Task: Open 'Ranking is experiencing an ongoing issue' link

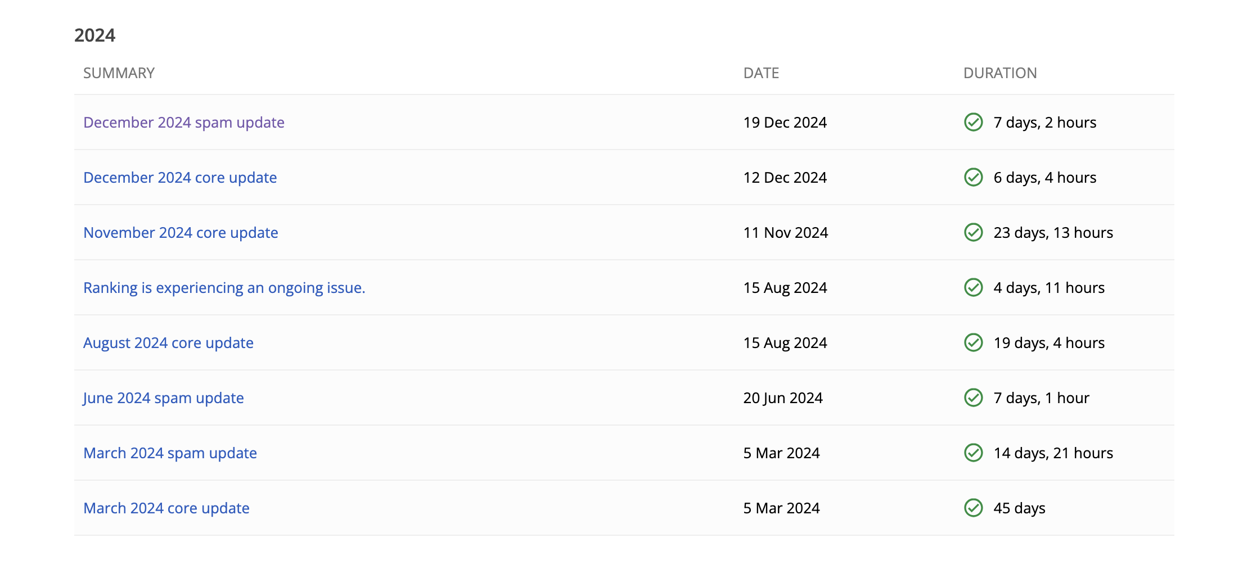Action: (x=224, y=288)
